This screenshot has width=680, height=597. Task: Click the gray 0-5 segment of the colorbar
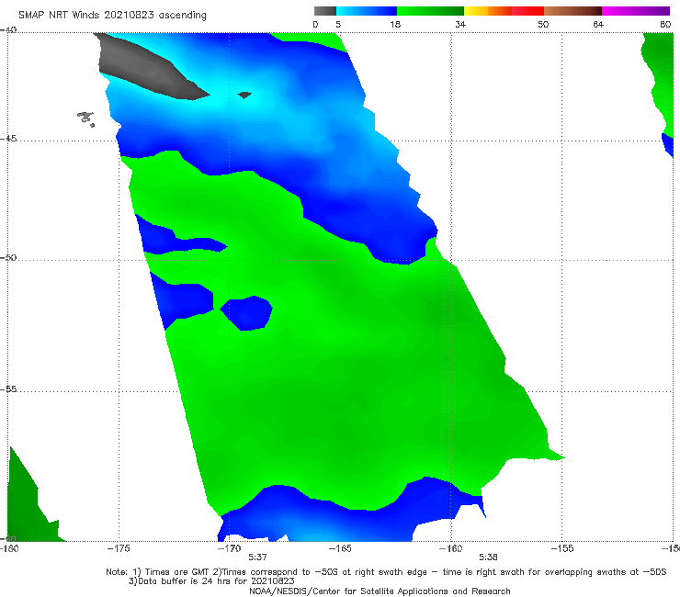click(x=325, y=11)
